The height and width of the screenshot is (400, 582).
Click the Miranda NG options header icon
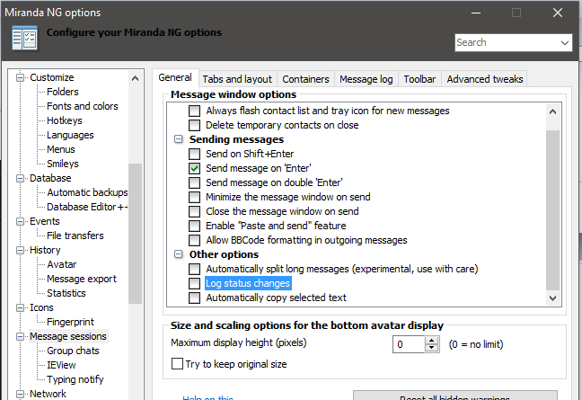[24, 38]
